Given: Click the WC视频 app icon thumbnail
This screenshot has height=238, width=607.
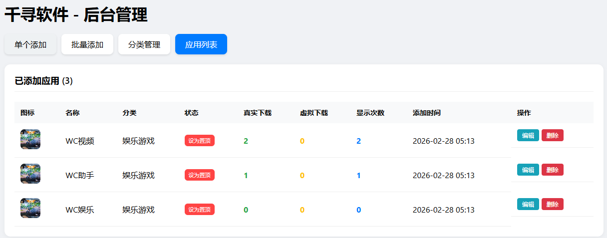Looking at the screenshot, I should 30,139.
